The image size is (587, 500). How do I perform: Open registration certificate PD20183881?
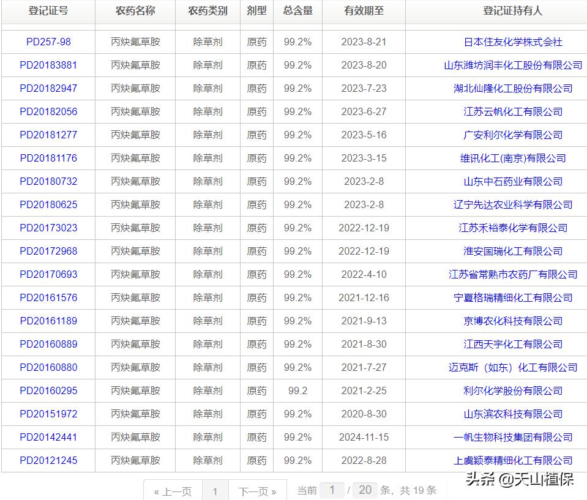[48, 65]
